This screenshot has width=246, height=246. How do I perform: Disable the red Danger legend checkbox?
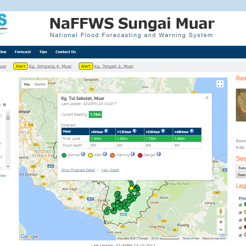(240, 227)
